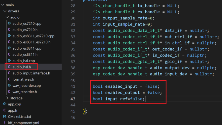Click audio_output_dev on line 38
The height and width of the screenshot is (125, 222).
(x=170, y=68)
